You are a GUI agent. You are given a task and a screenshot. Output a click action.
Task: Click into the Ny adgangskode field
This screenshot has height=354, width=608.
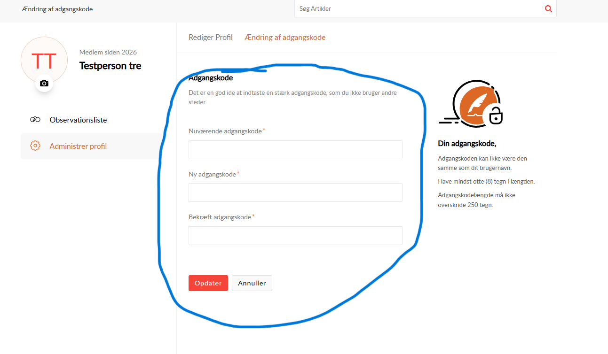tap(295, 192)
